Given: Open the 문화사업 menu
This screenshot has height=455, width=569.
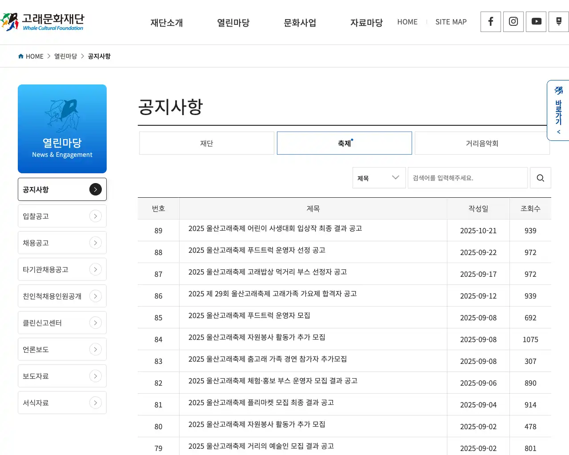Looking at the screenshot, I should [x=300, y=23].
